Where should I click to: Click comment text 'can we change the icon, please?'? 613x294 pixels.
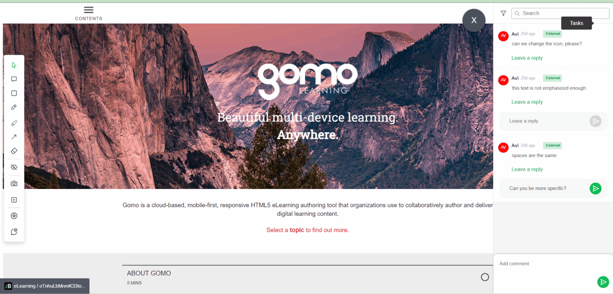tap(547, 44)
